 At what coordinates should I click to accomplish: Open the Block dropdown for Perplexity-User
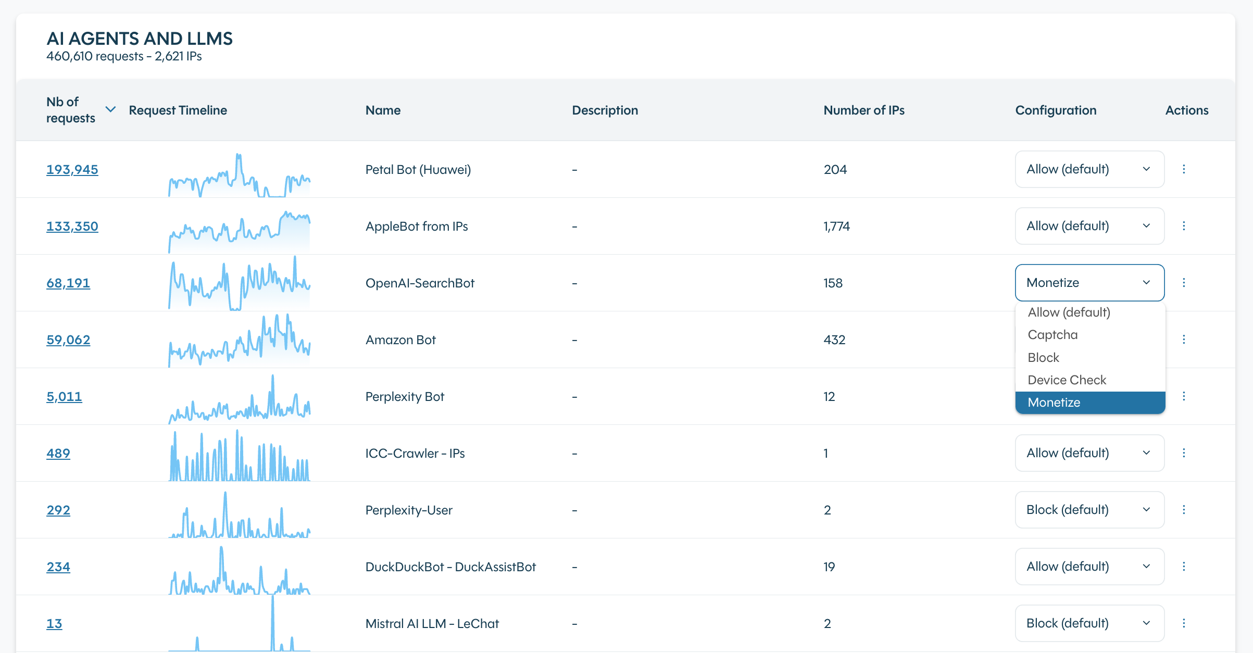[x=1089, y=510]
